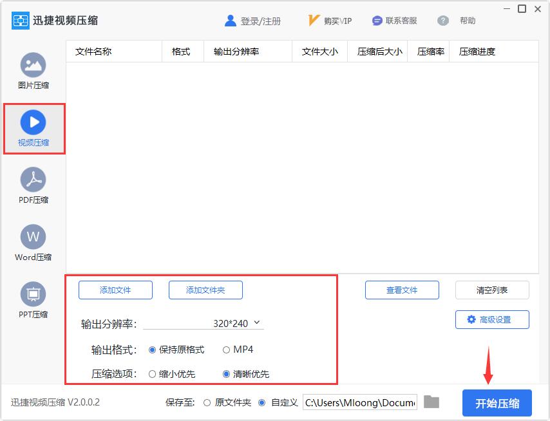Click the chat bubble customer service icon
This screenshot has width=550, height=421.
click(377, 21)
